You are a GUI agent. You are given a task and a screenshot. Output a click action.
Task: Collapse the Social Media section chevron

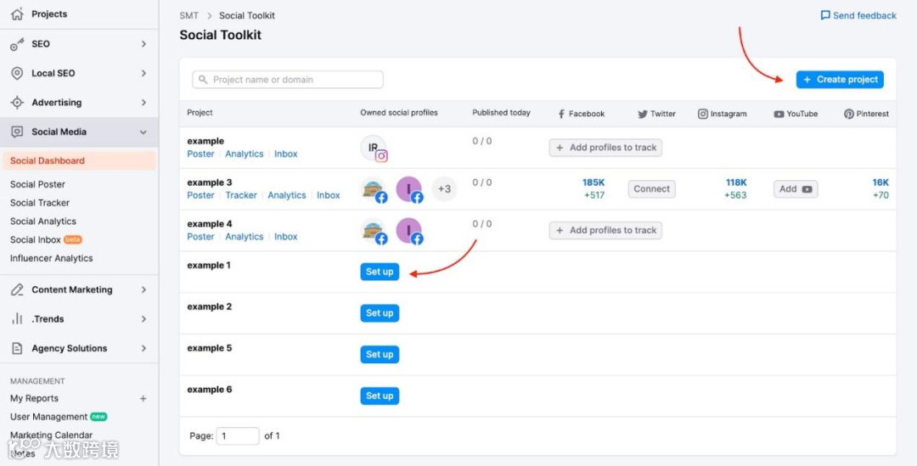coord(143,132)
